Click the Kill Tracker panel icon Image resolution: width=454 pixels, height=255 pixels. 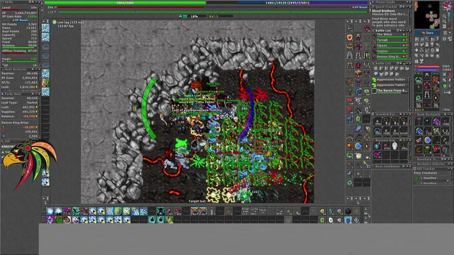[415, 169]
